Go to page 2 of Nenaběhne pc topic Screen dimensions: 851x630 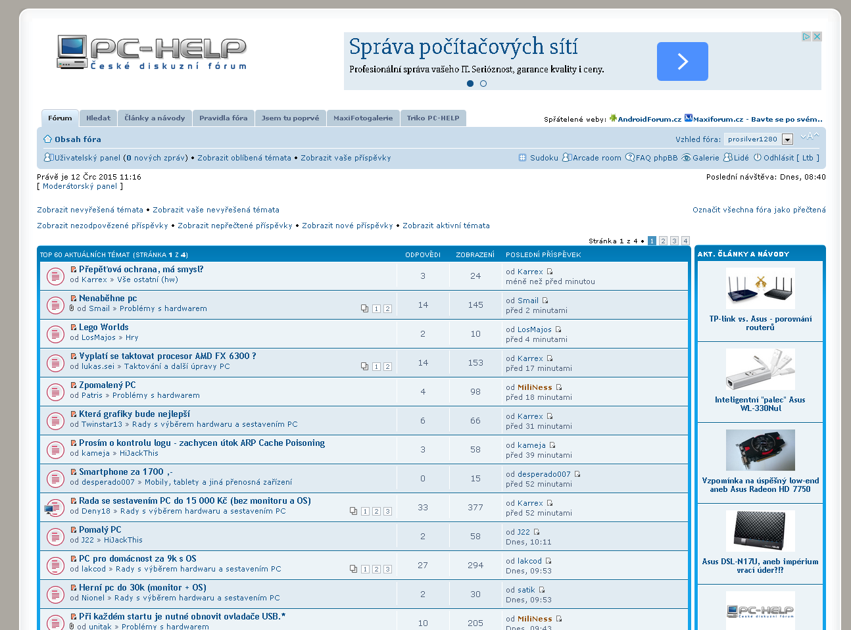tap(387, 309)
